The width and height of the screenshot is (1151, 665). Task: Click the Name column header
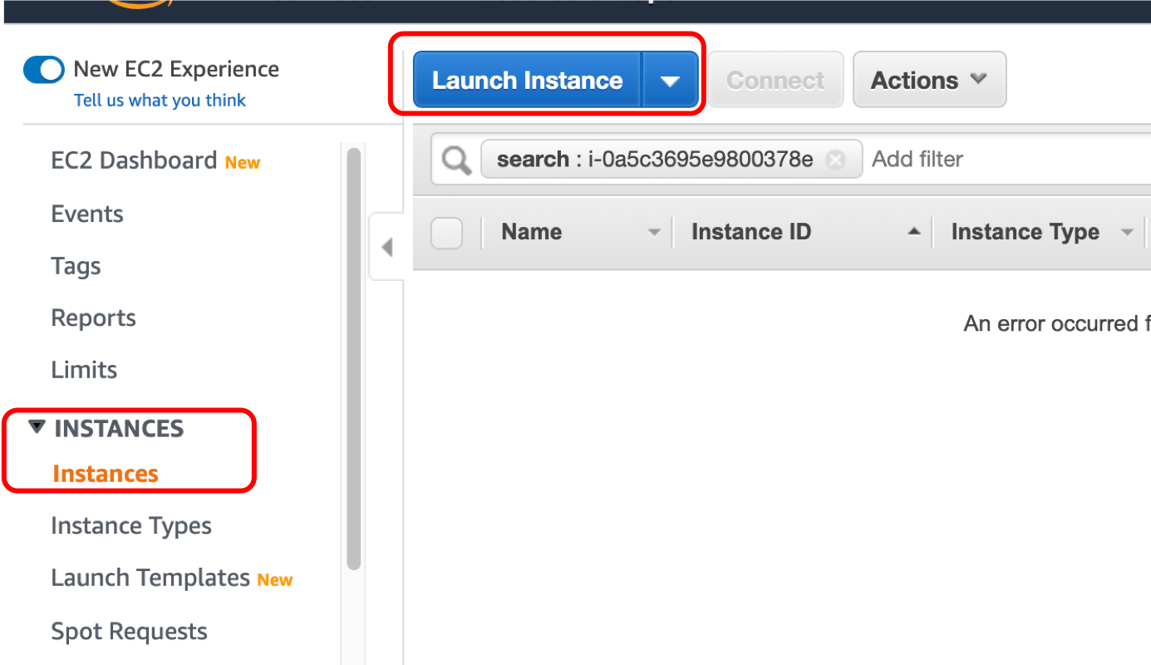tap(532, 232)
